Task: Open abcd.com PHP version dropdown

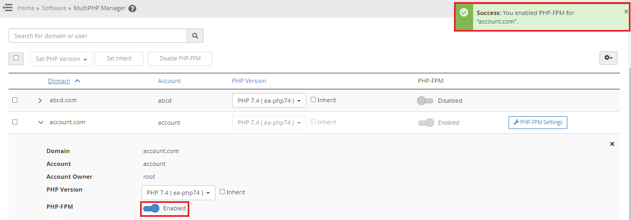Action: tap(269, 101)
